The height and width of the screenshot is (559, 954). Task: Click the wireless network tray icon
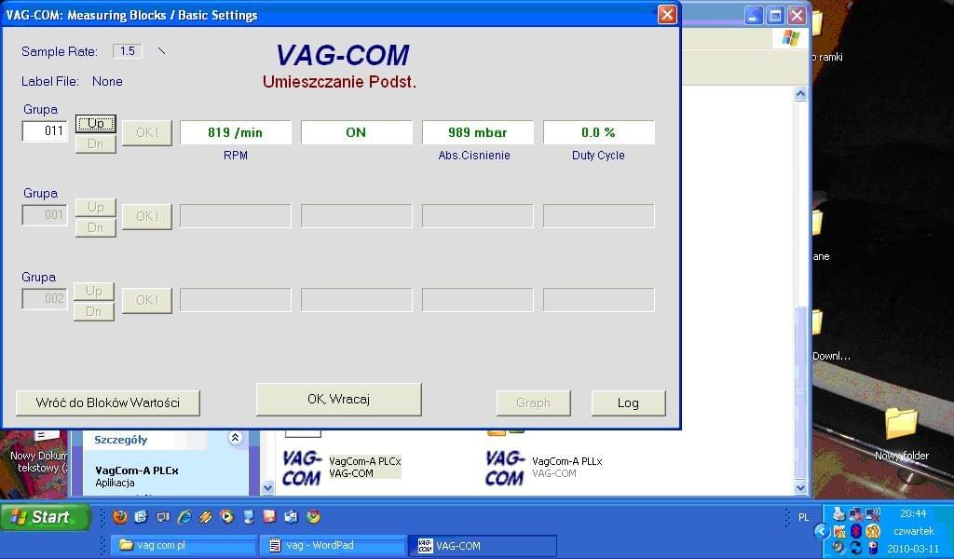(873, 514)
